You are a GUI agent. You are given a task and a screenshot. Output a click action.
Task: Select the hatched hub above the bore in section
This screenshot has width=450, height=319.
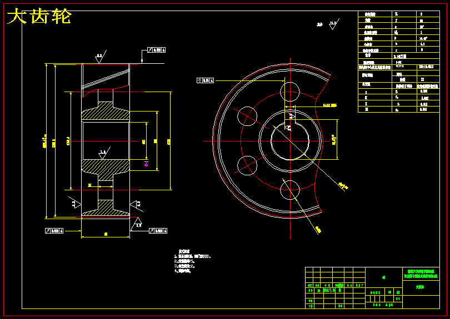click(x=106, y=110)
